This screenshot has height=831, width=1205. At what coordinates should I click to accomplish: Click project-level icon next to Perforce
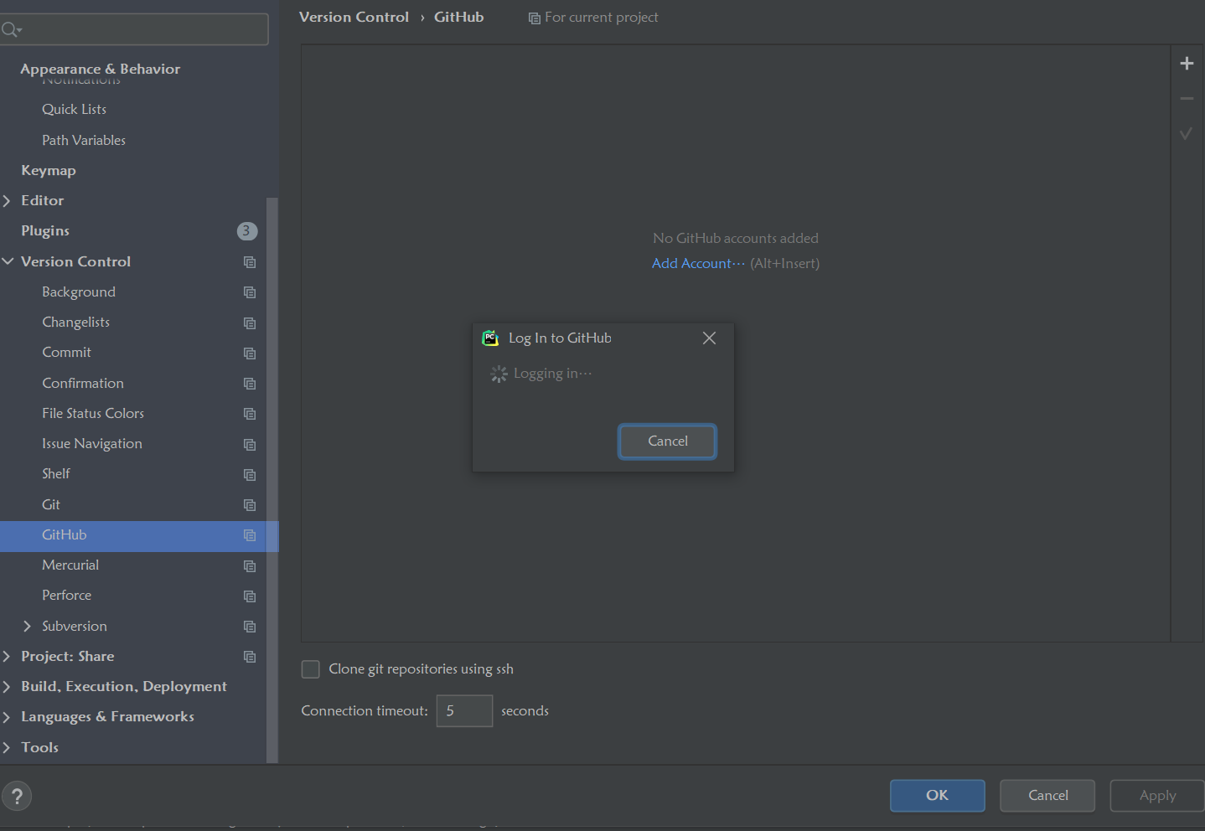250,596
